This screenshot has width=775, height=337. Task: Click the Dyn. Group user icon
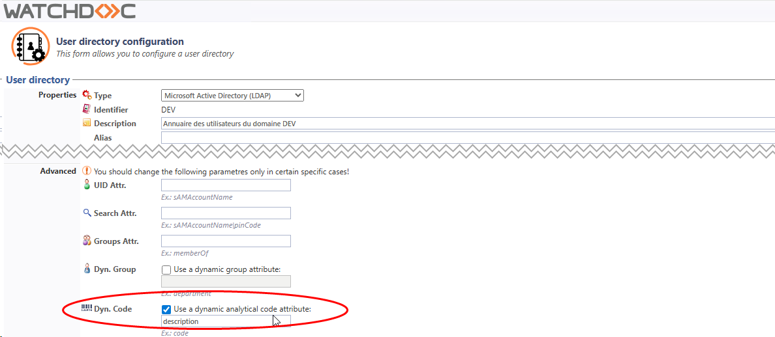(x=87, y=269)
